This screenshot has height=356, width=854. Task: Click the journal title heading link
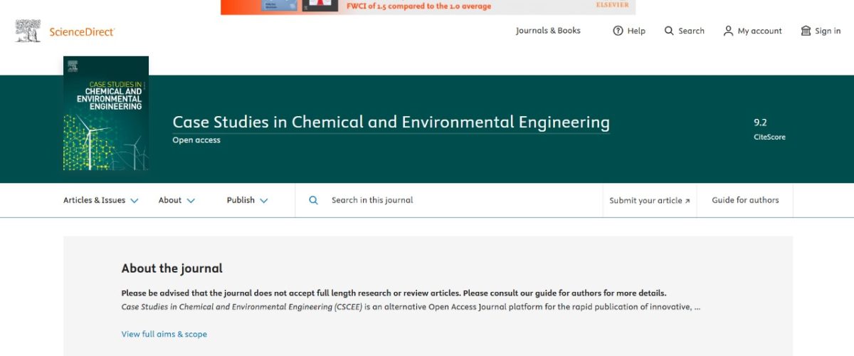(391, 122)
